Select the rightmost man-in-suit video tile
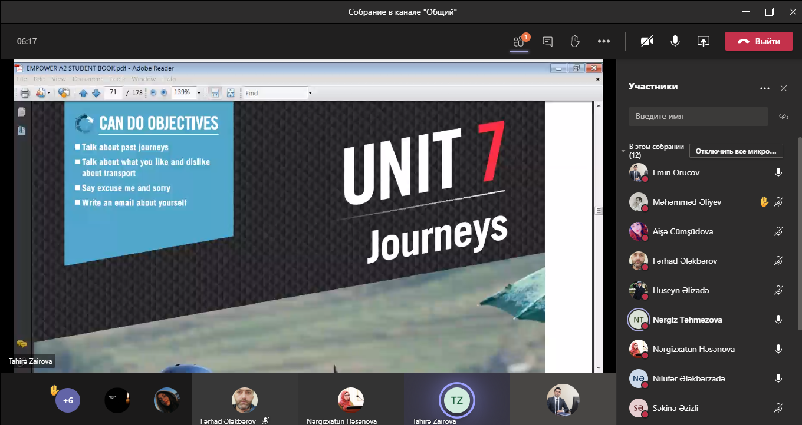The width and height of the screenshot is (802, 425). tap(563, 399)
